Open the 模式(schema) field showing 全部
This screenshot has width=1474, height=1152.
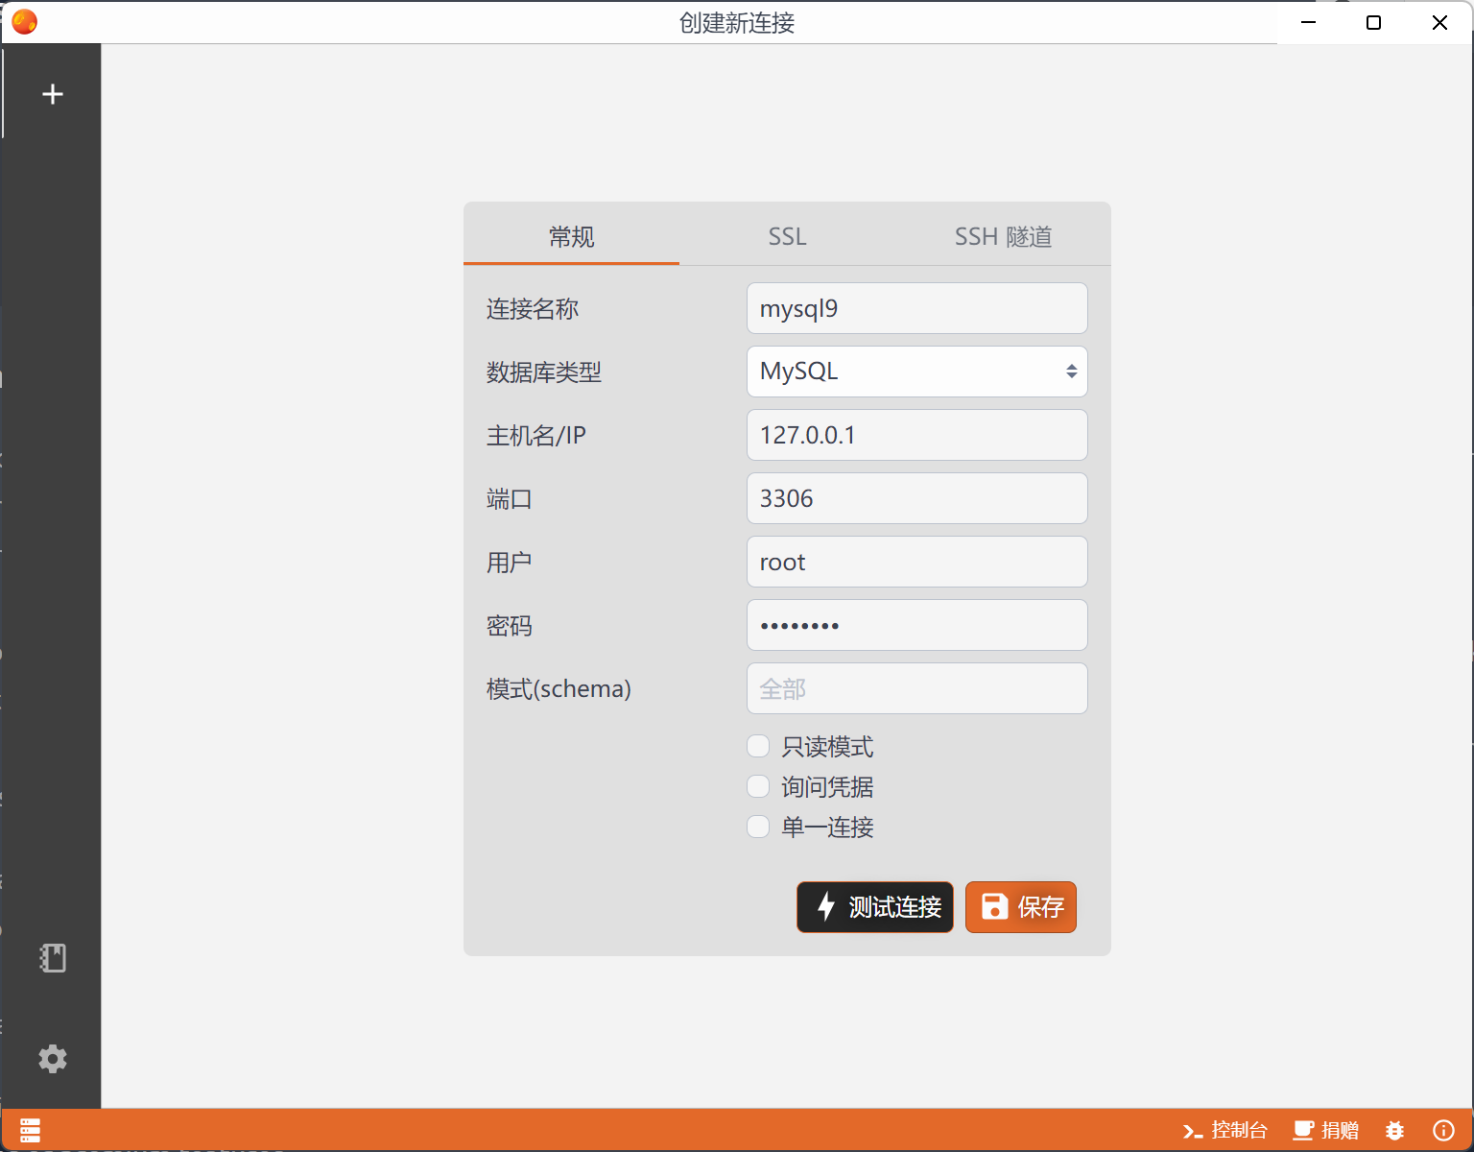click(x=916, y=688)
